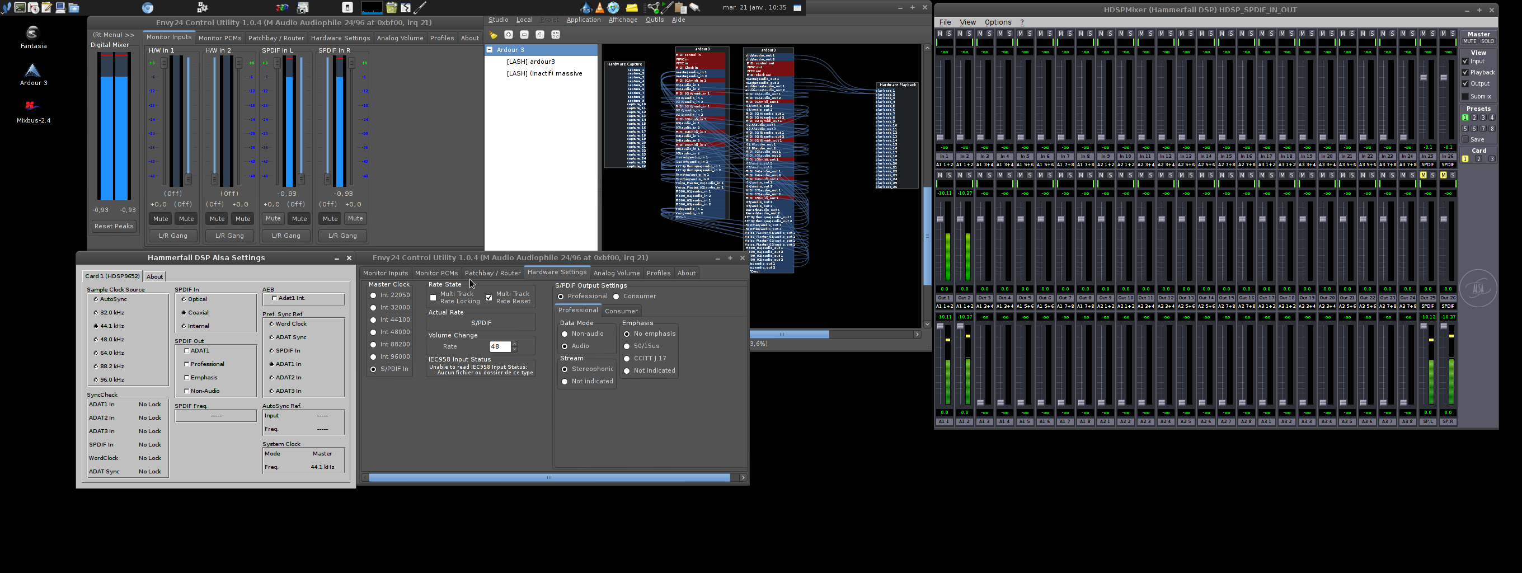Open the Ardour 3 desktop icon
The width and height of the screenshot is (1522, 573).
point(33,72)
